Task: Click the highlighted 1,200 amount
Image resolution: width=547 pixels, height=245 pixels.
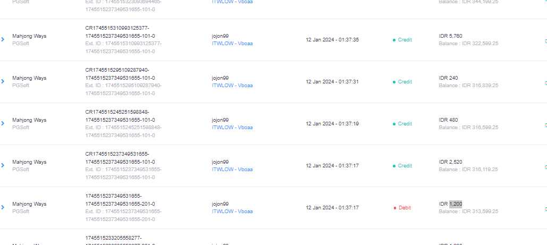Action: [456, 204]
